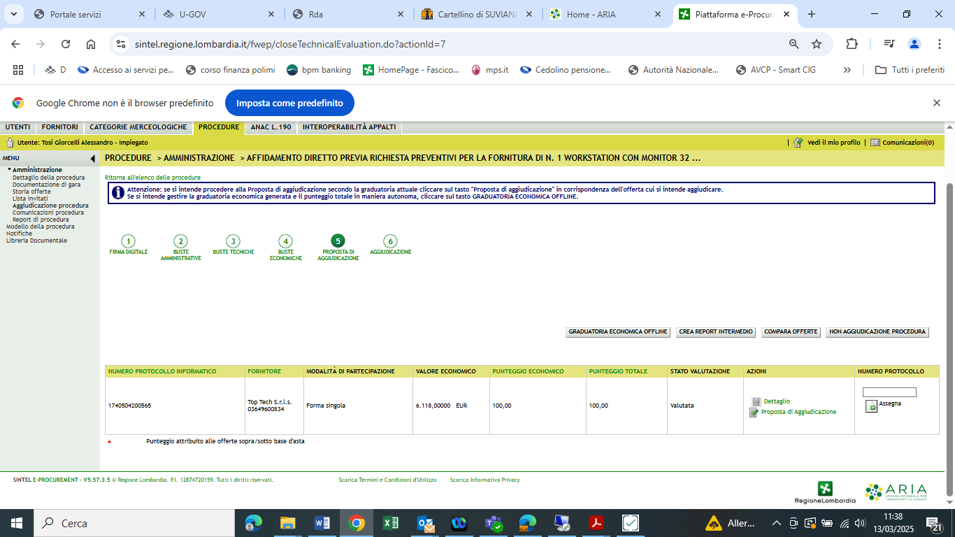The height and width of the screenshot is (537, 955).
Task: Select the PROCEDURE tab
Action: point(219,127)
